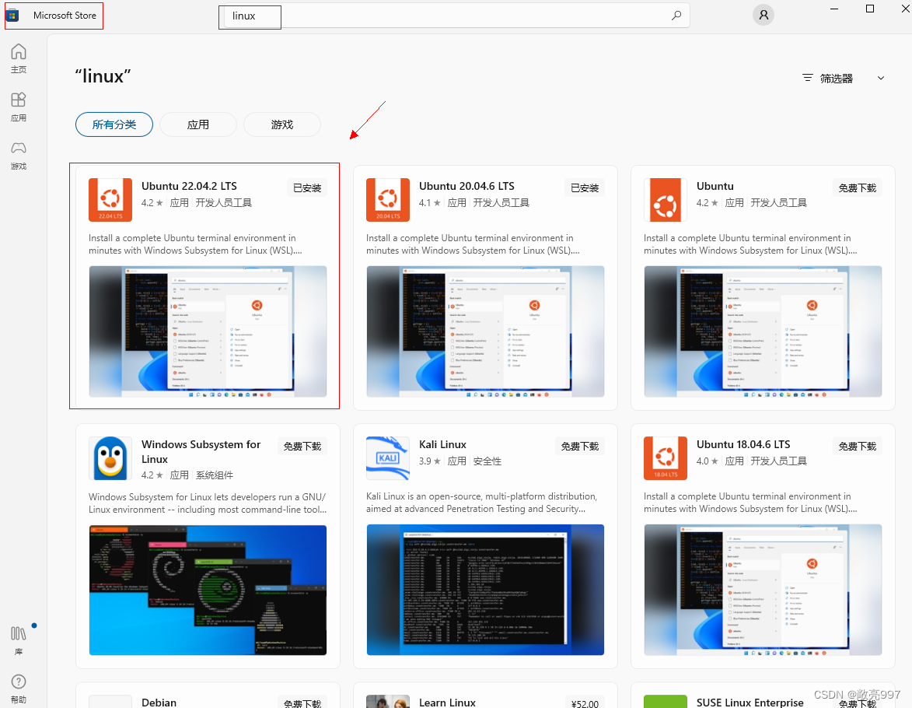912x708 pixels.
Task: Click the SUSE Linux Enterprise green icon
Action: (x=666, y=701)
